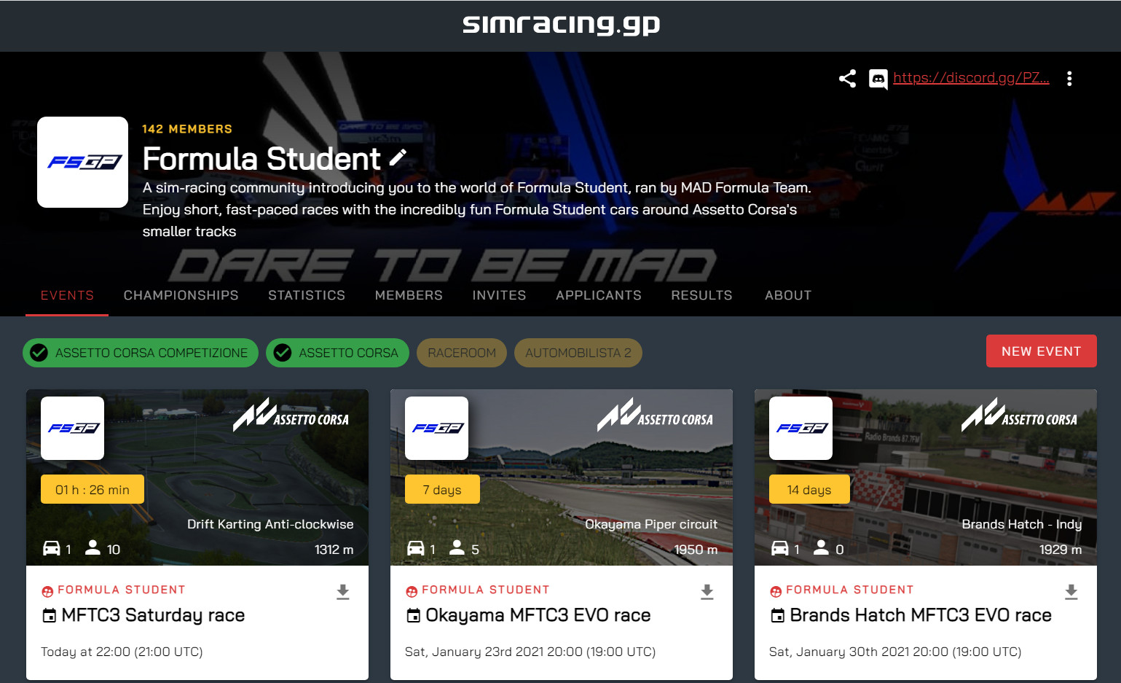
Task: Open the Brands Hatch MFTC3 EVO race event
Action: [921, 615]
